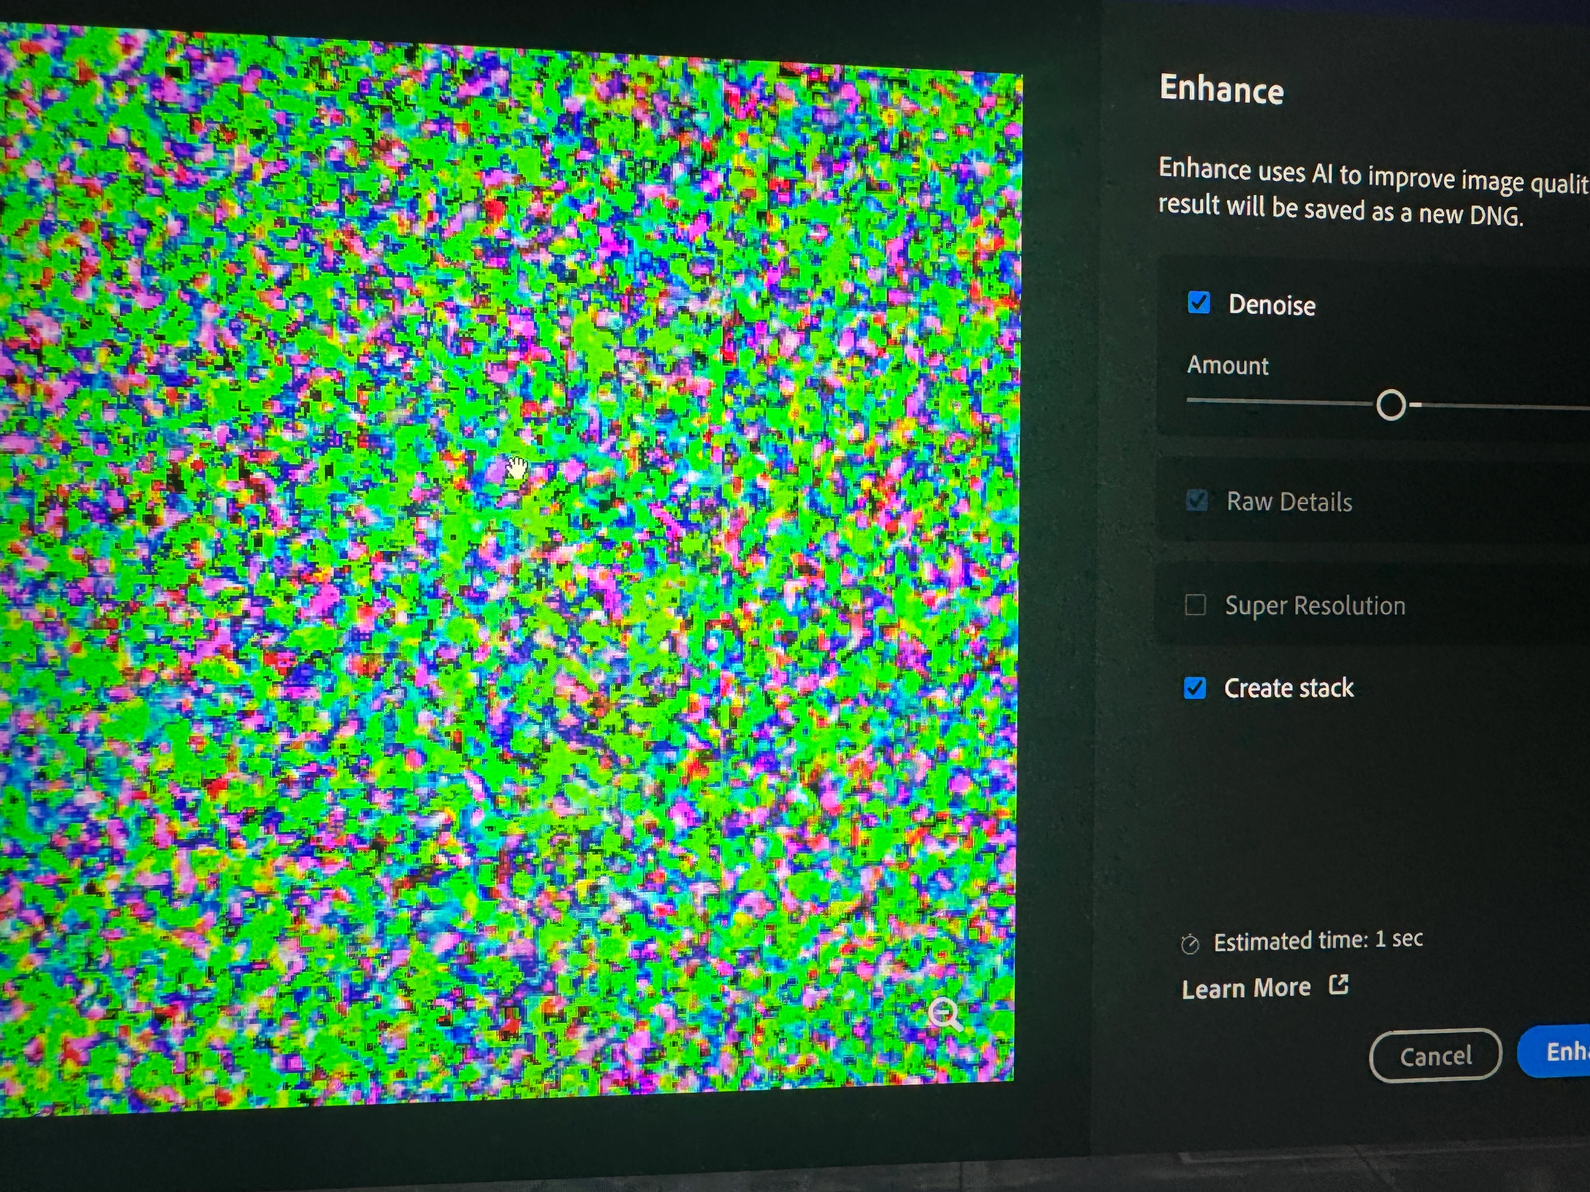Screen dimensions: 1590x1192
Task: Click the Enhance dialog heading
Action: (x=1221, y=89)
